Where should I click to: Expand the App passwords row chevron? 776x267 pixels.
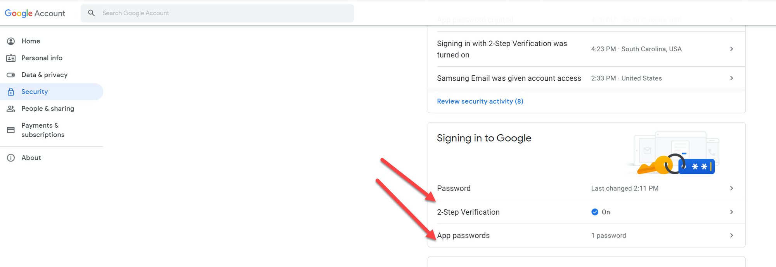click(x=731, y=235)
